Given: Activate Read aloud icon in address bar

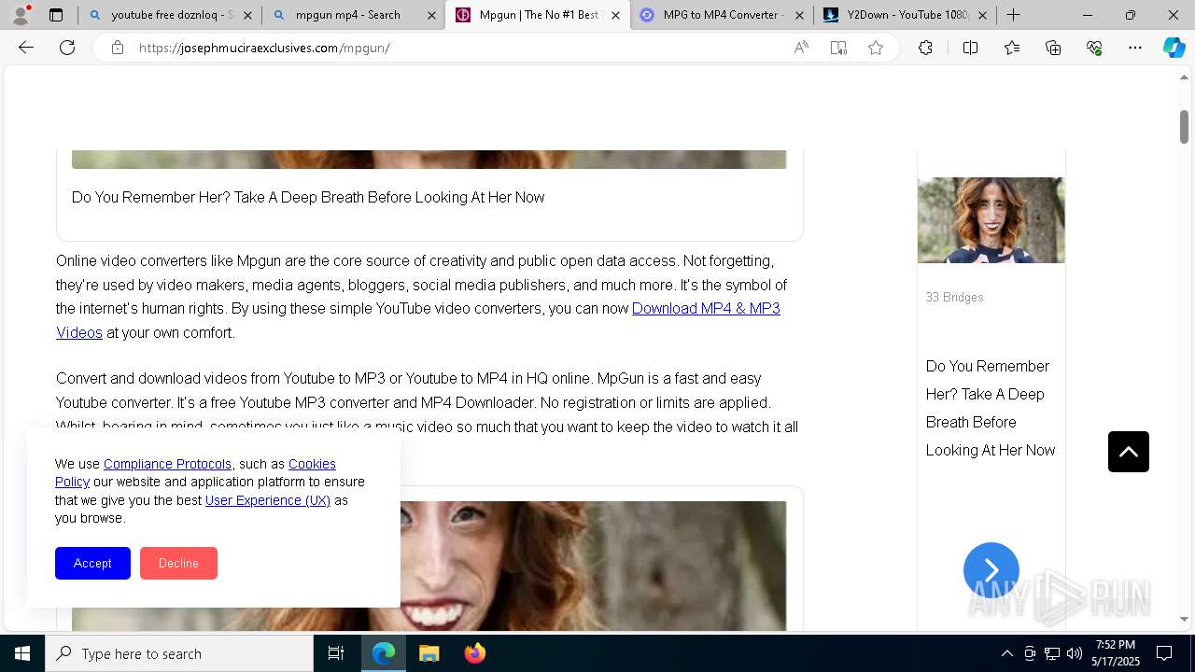Looking at the screenshot, I should coord(801,48).
